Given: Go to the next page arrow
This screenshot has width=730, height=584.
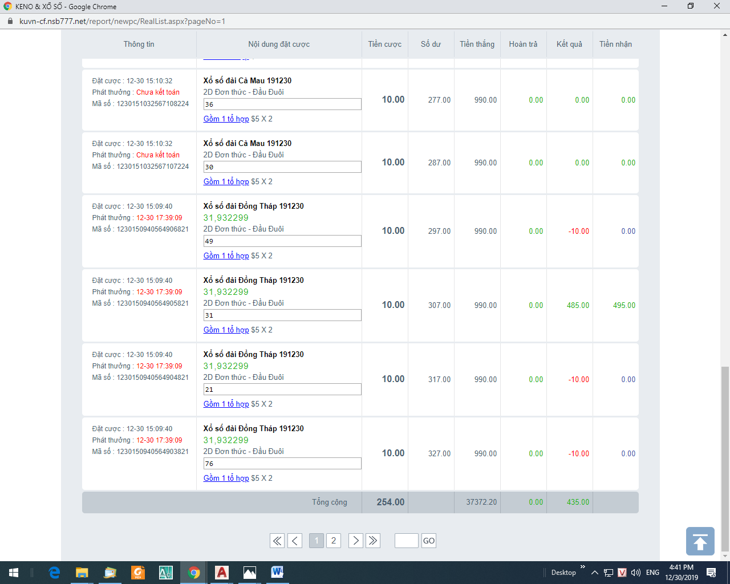Looking at the screenshot, I should pos(355,541).
